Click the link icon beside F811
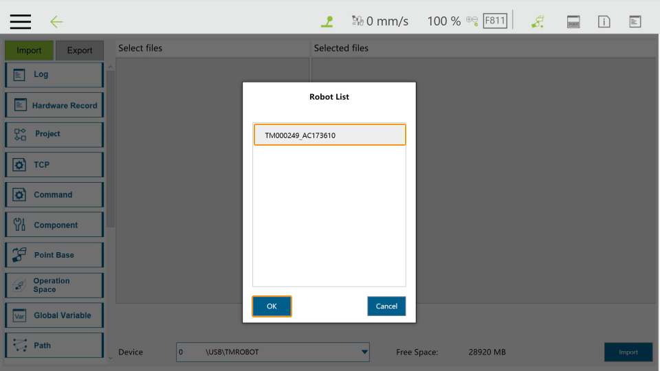660x371 pixels. point(472,21)
